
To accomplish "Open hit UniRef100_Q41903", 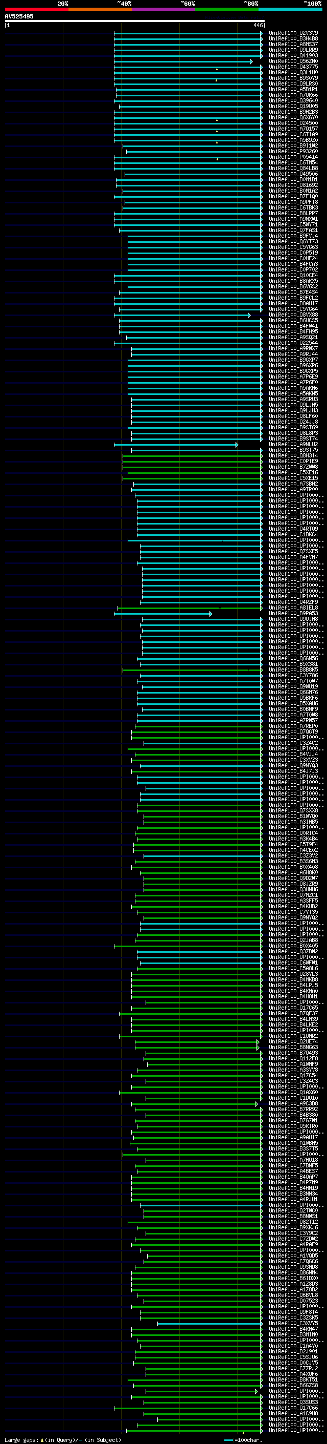I will pos(293,55).
